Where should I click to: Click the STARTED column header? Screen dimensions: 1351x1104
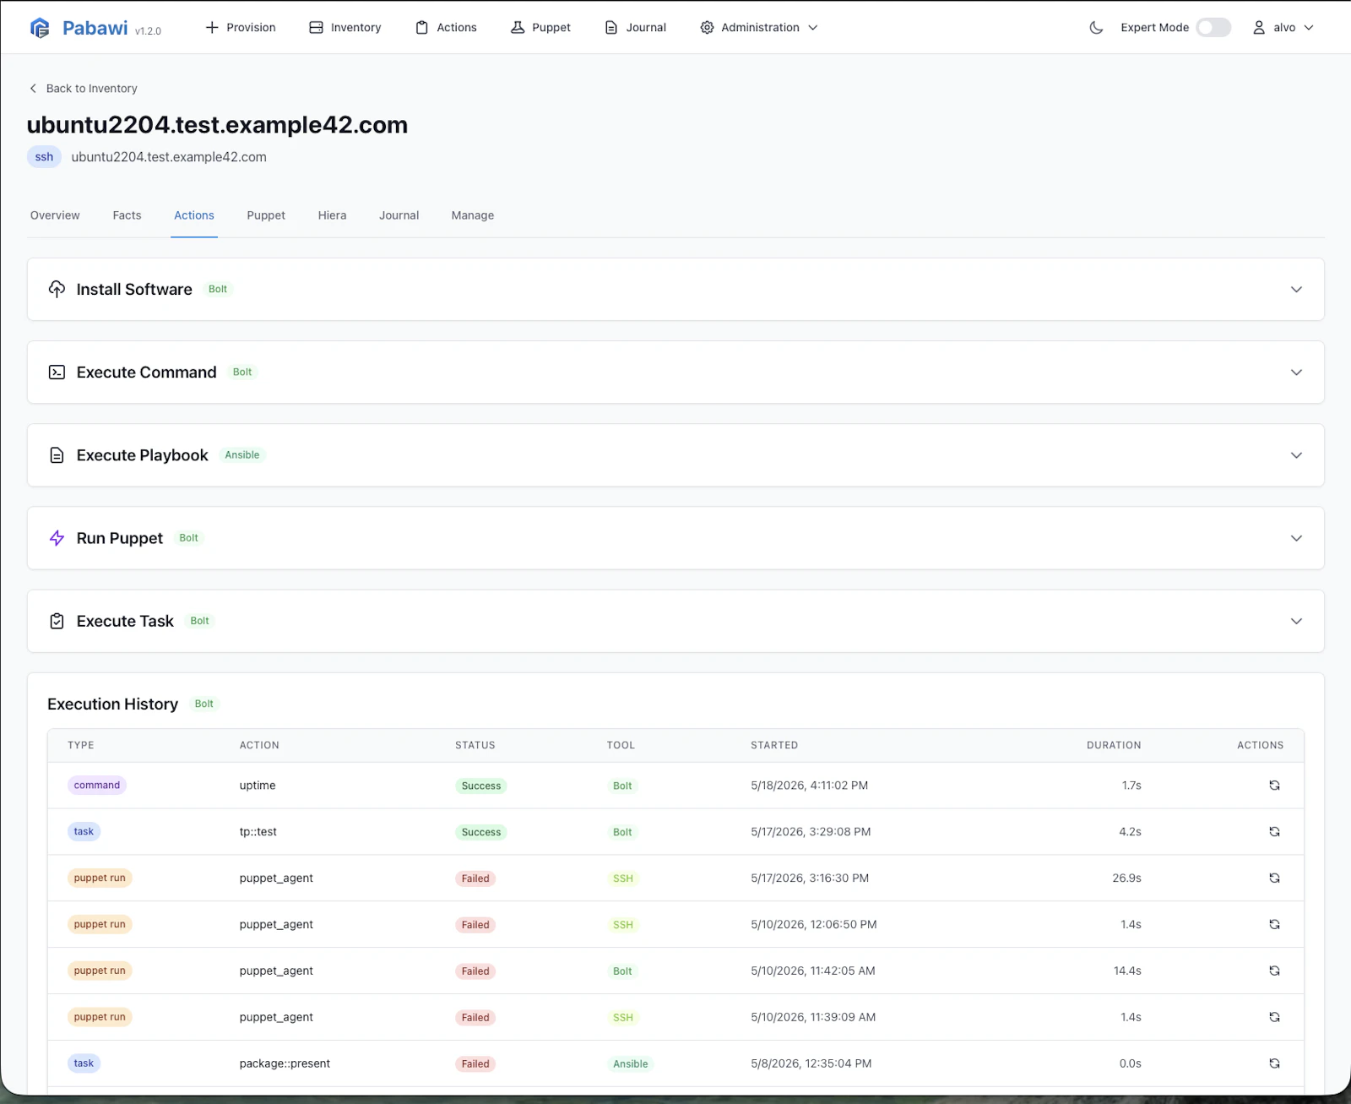click(774, 745)
